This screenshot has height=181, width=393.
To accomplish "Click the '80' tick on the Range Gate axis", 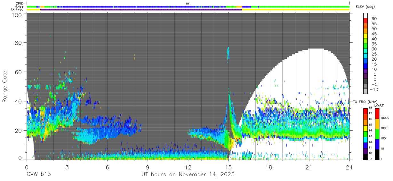I will click(19, 43).
